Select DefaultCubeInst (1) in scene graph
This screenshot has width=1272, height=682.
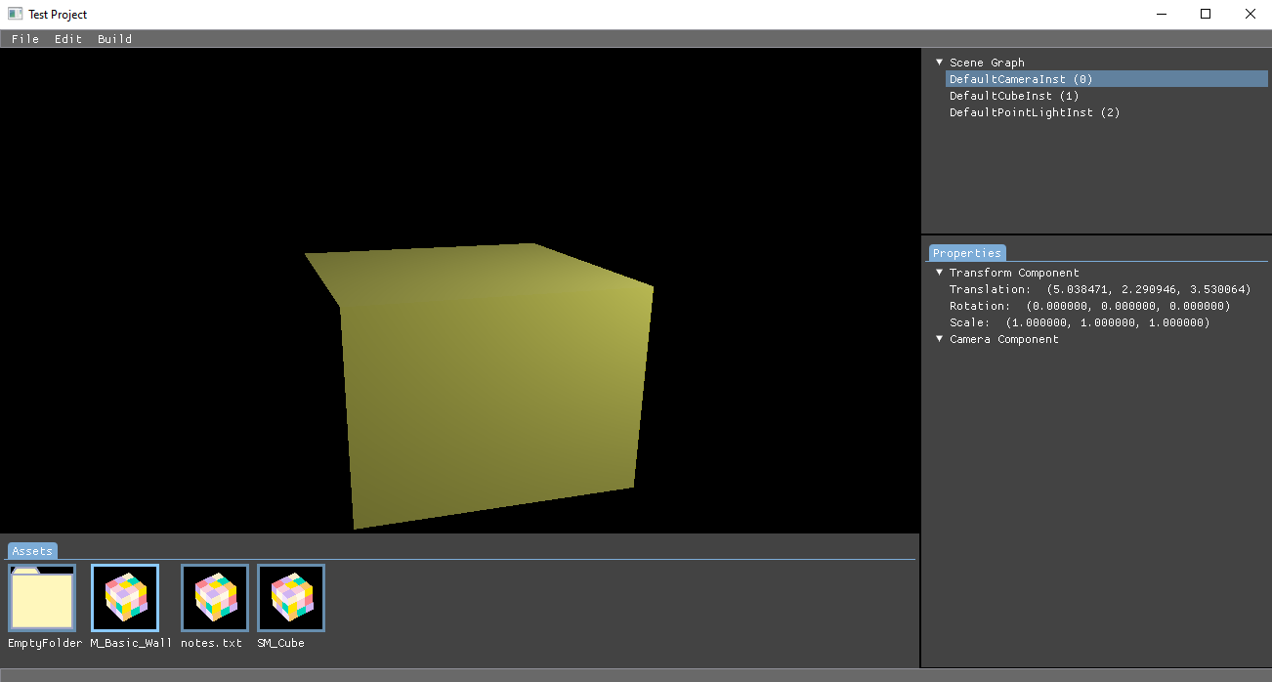(1014, 96)
